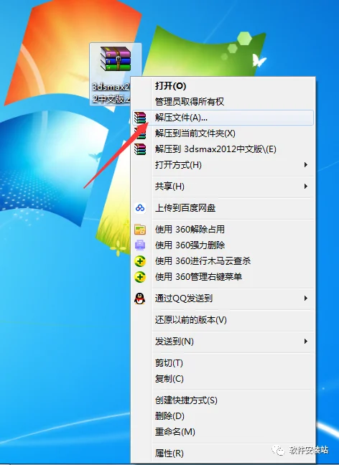The image size is (339, 465).
Task: Open the 打开方式(H) menu entry
Action: (223, 165)
